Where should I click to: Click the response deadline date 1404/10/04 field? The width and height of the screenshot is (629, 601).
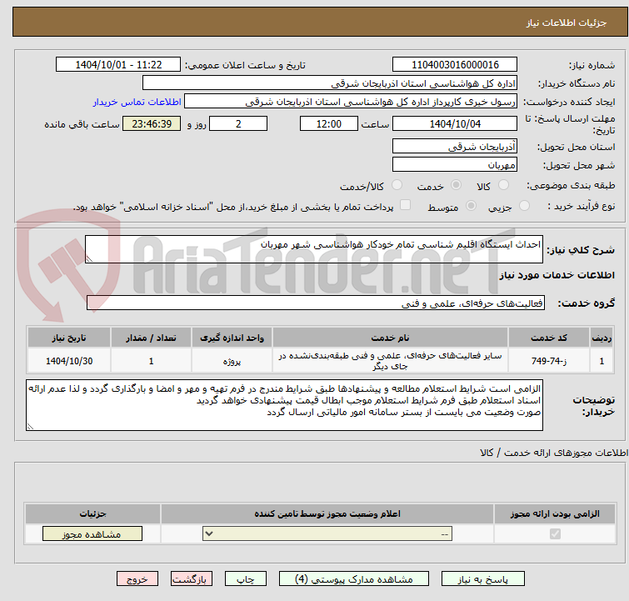pos(455,123)
